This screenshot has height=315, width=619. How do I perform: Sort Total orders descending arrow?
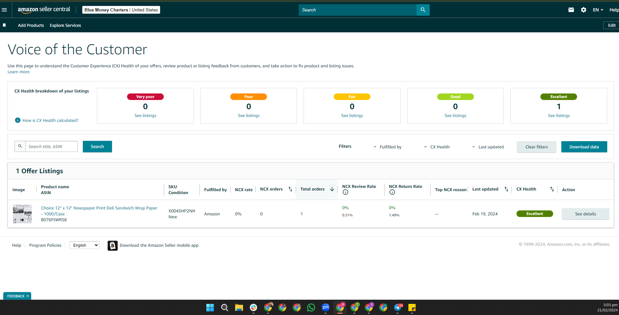click(332, 189)
